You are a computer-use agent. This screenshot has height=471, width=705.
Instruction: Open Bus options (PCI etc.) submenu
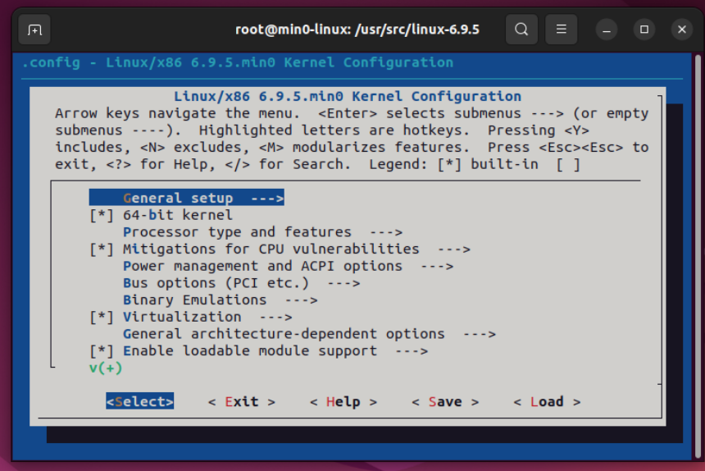coord(242,283)
